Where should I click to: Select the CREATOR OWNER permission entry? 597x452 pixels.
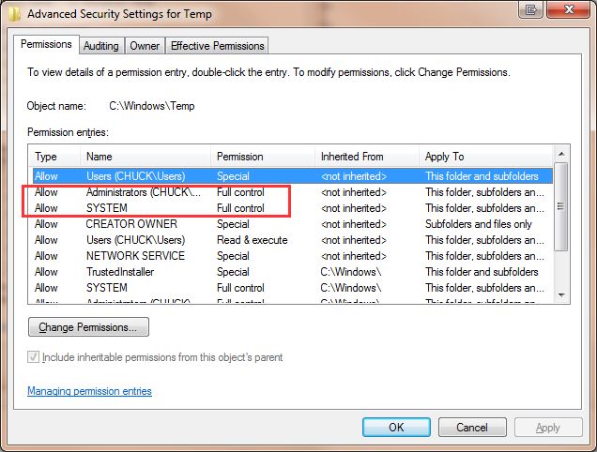293,224
